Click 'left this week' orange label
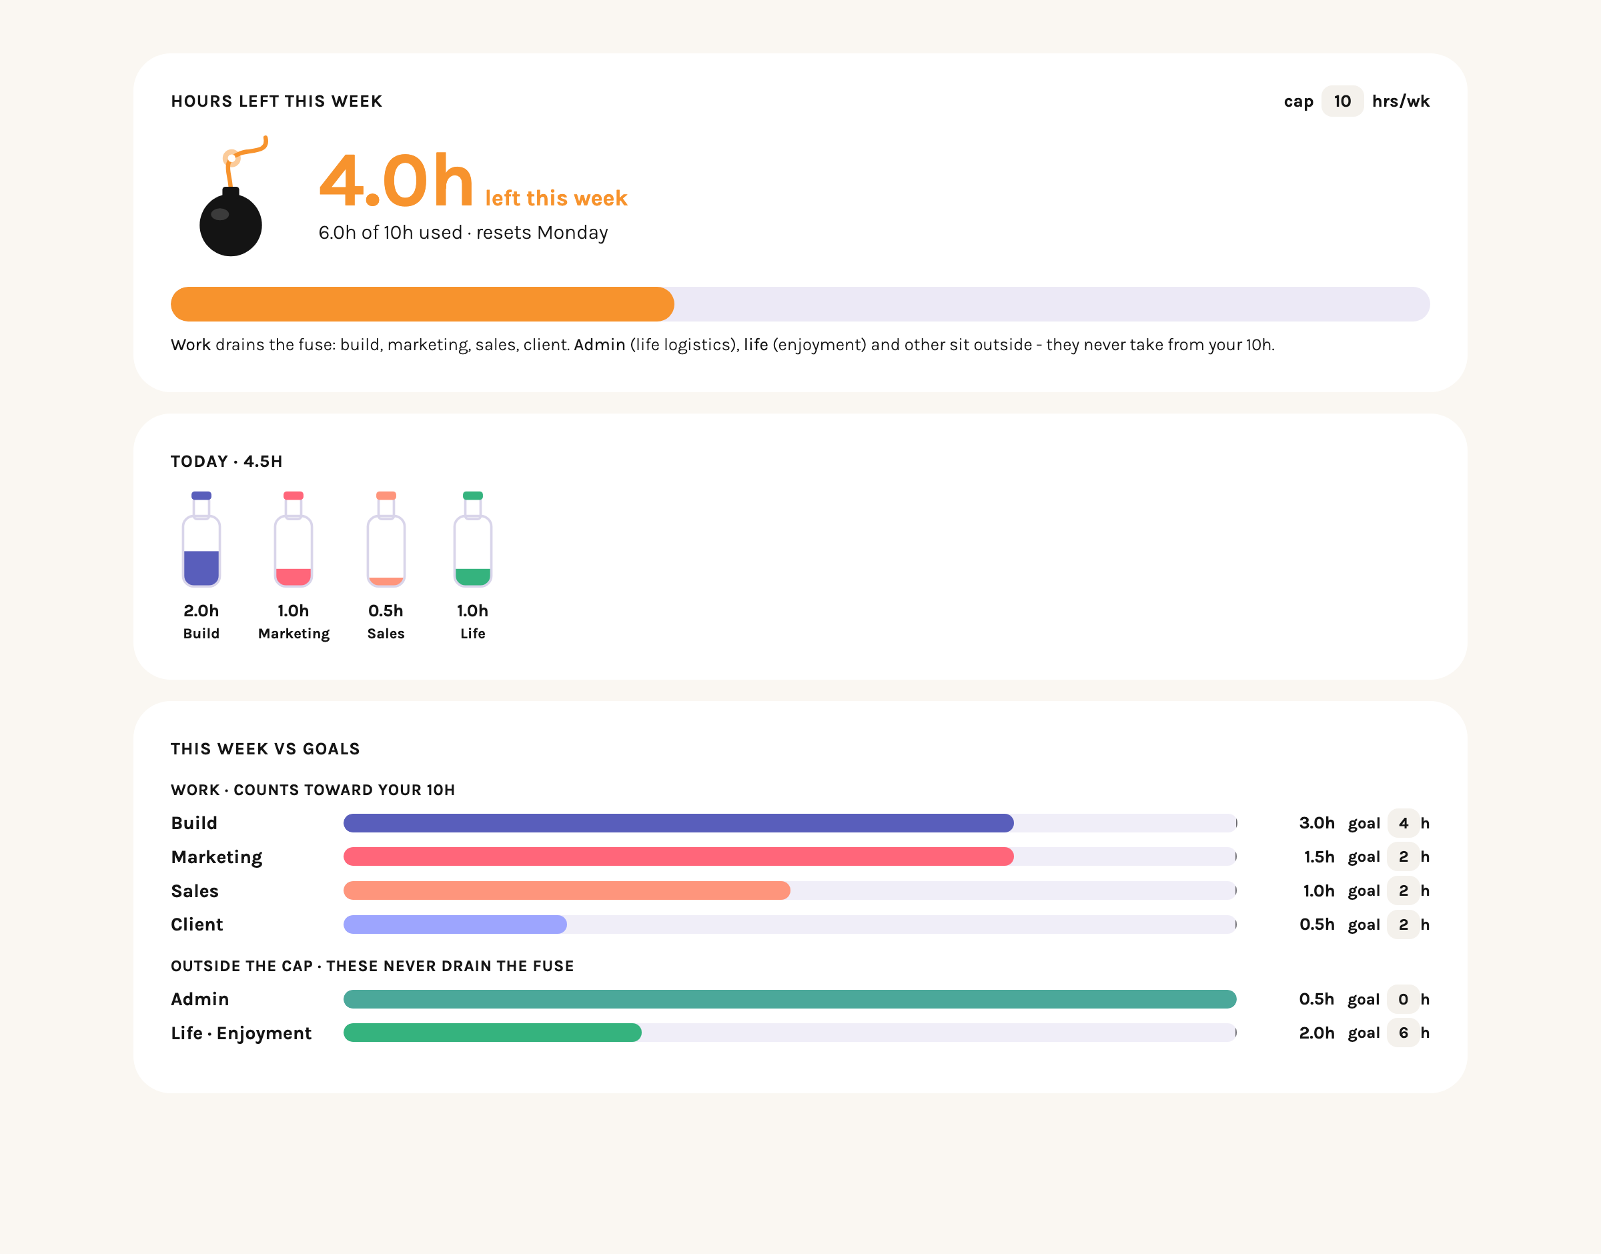Screen dimensions: 1601x1254 click(556, 198)
